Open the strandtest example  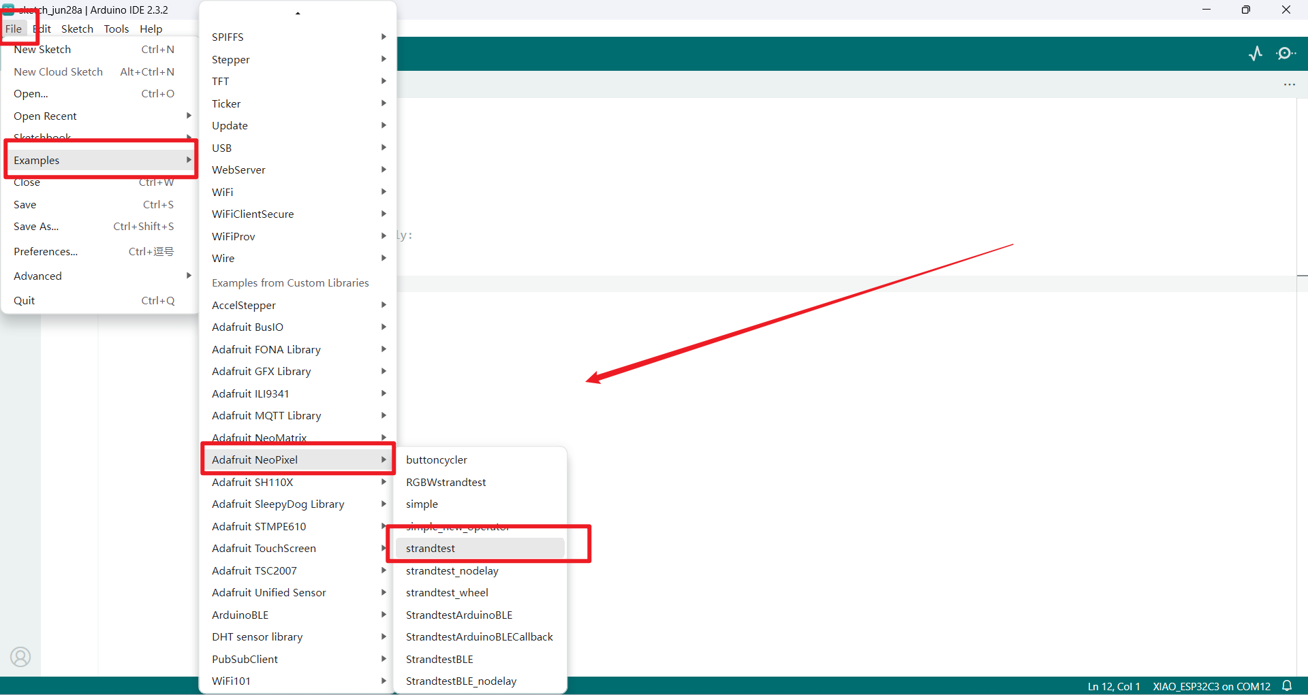(x=480, y=548)
